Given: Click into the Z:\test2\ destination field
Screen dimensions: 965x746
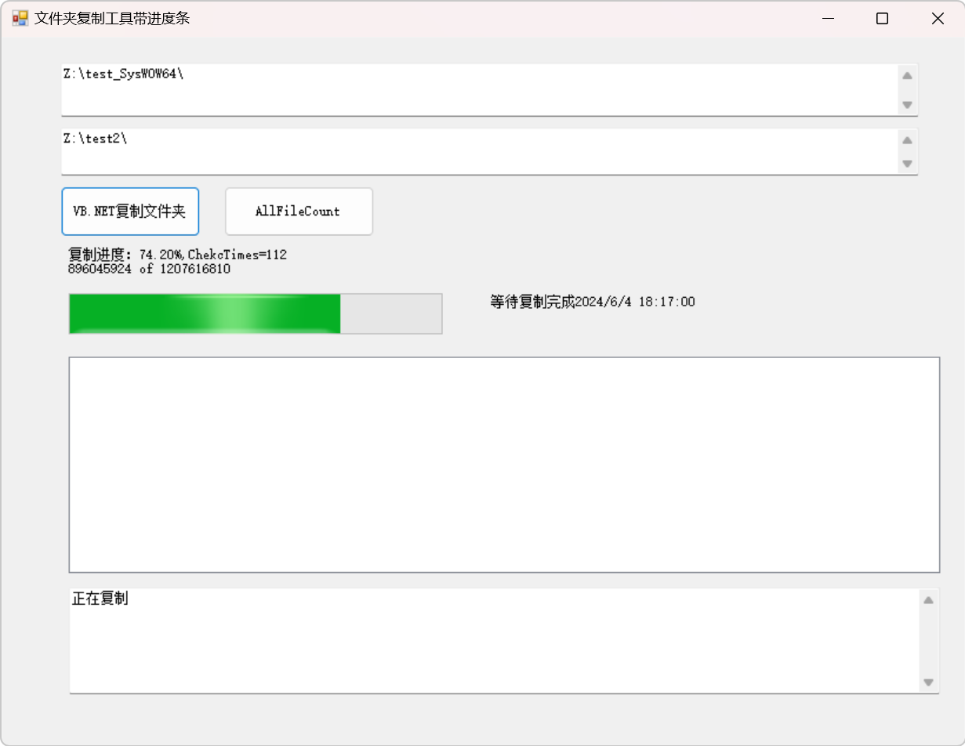Looking at the screenshot, I should 478,151.
